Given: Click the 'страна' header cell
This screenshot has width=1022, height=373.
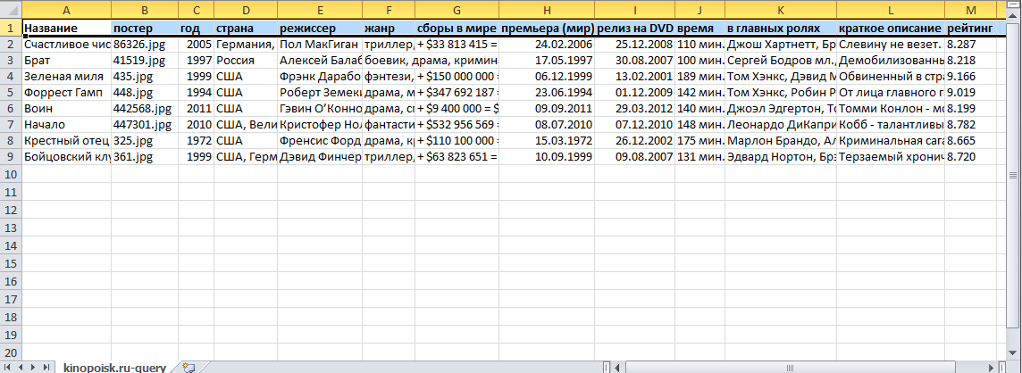Looking at the screenshot, I should 245,28.
